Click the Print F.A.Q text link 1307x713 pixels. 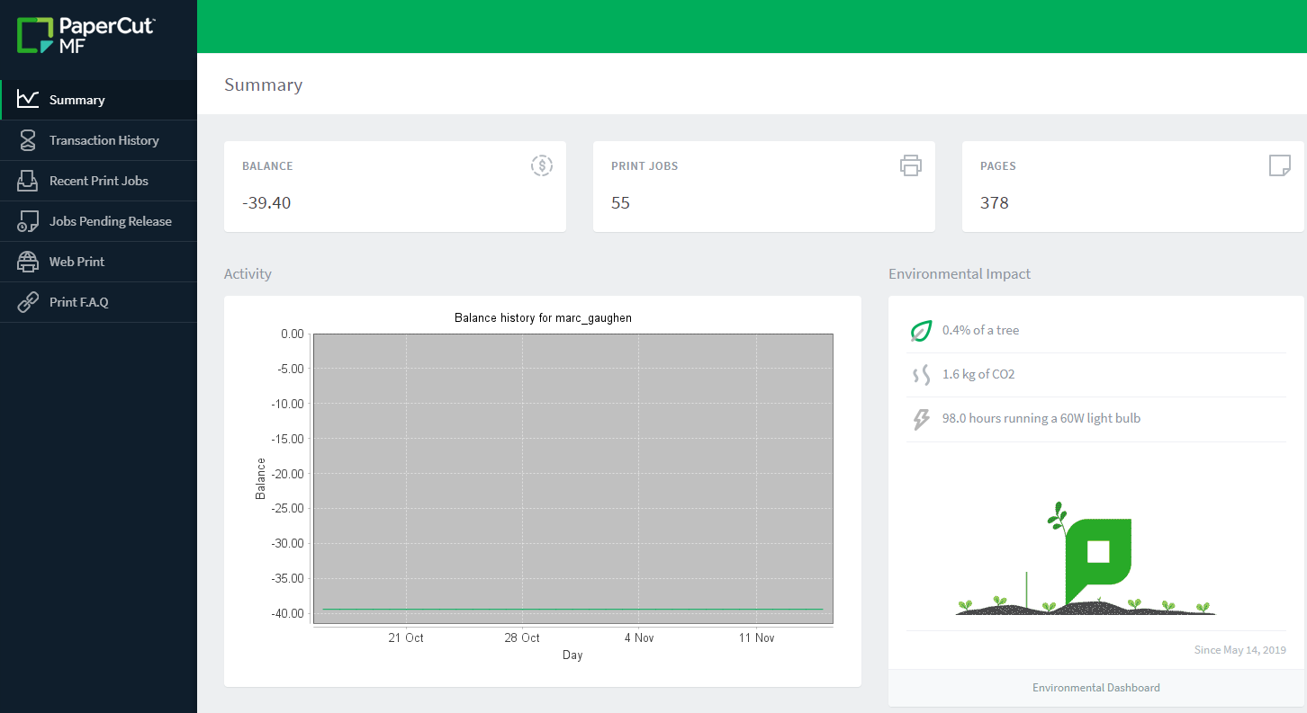click(78, 302)
